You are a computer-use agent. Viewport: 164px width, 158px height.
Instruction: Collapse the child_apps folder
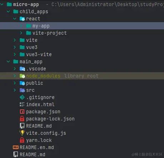[x=8, y=11]
